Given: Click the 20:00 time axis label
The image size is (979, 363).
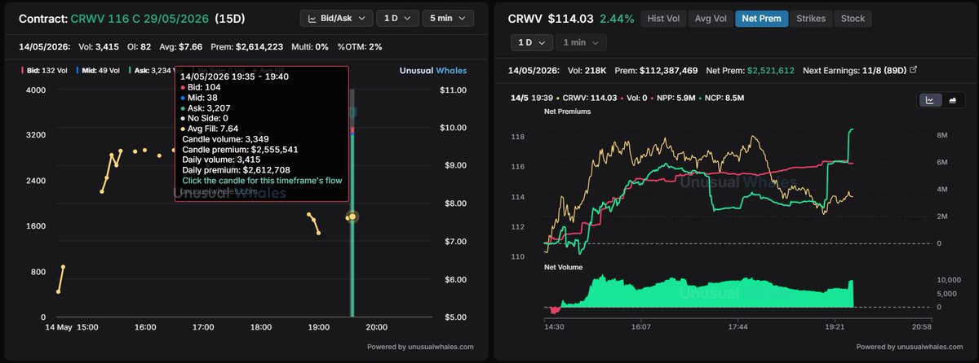Looking at the screenshot, I should click(x=375, y=327).
